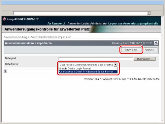Click Logout aus Anwenderzugangskontrolle link
Image resolution: width=165 pixels, height=124 pixels.
click(133, 23)
